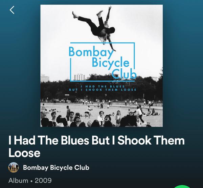203x188 pixels.
Task: Tap the mid-air flipping man on the cover
Action: point(99,26)
